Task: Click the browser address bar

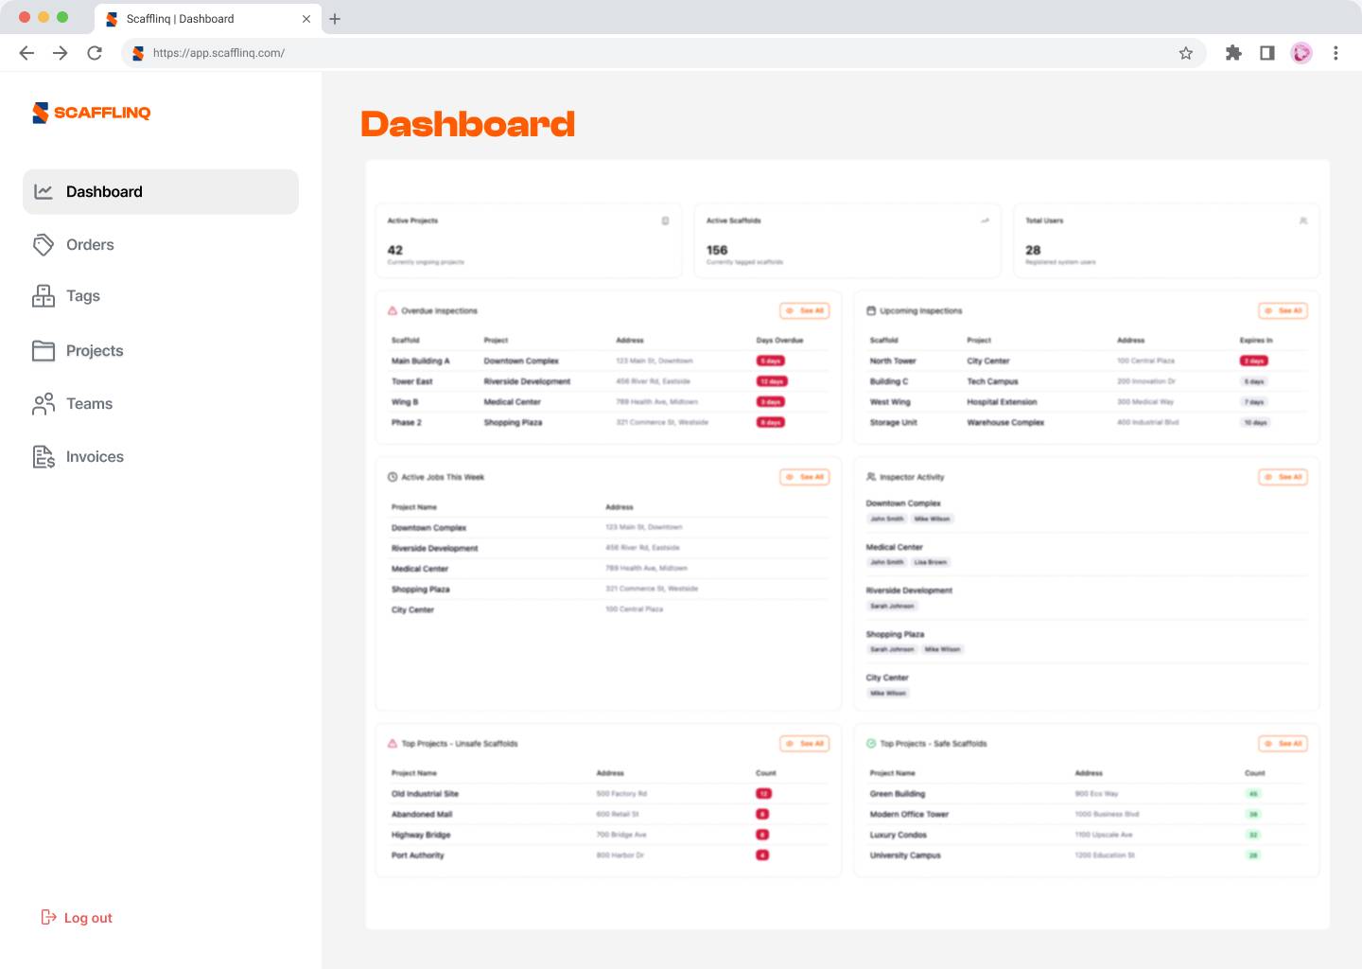Action: [662, 53]
